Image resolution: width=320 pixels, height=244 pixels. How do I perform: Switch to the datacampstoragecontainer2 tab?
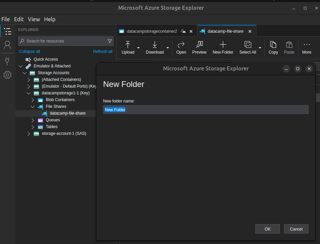(152, 31)
